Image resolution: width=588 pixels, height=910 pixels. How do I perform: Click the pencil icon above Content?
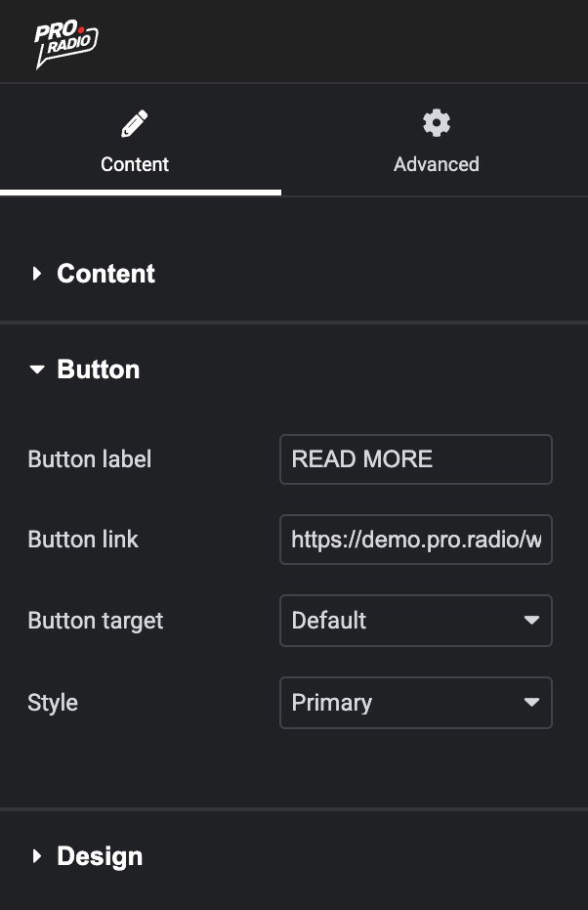point(134,124)
